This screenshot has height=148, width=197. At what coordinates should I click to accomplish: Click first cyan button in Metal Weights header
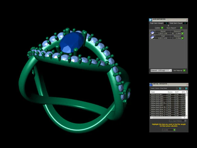click(180, 88)
